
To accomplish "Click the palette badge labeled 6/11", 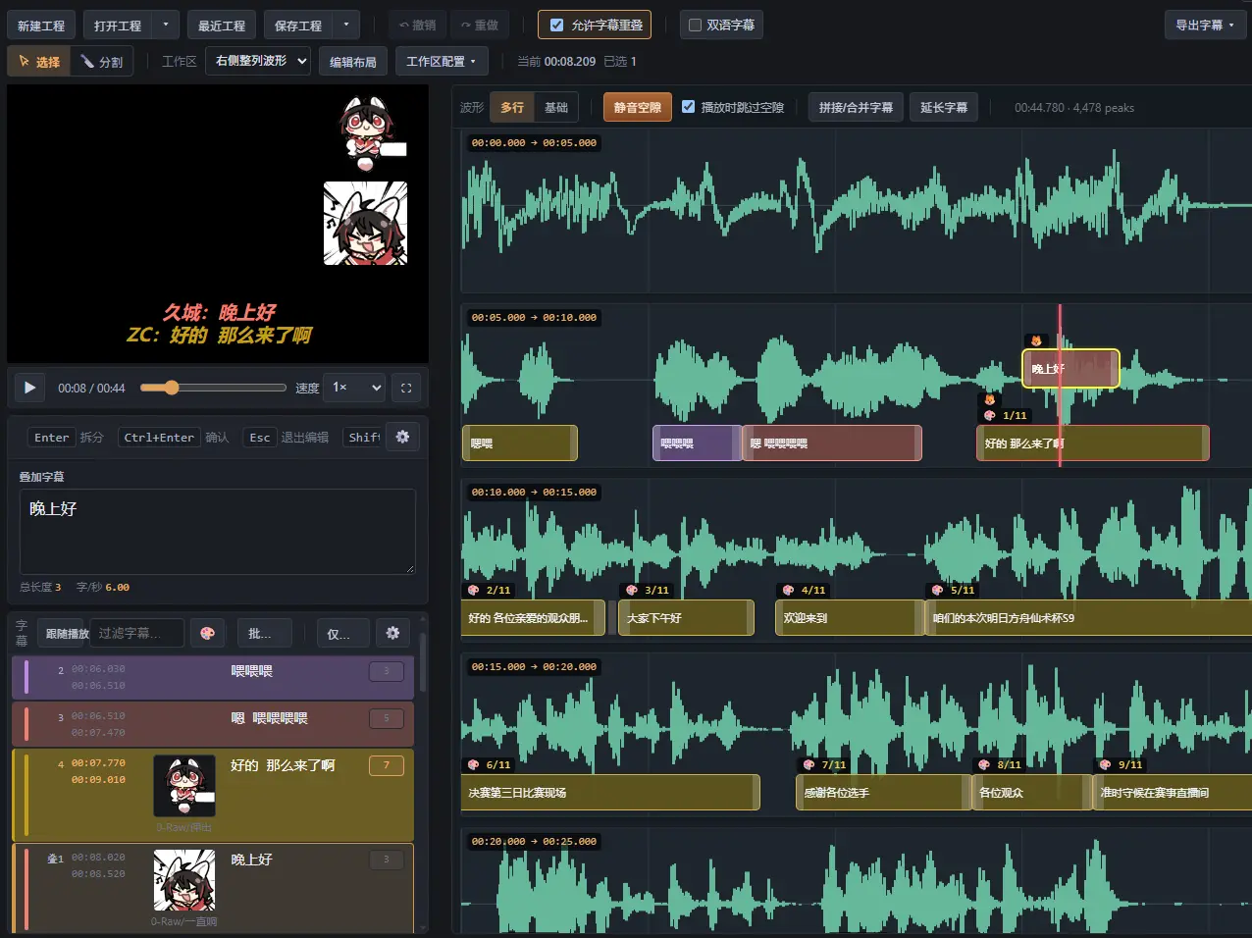I will click(489, 764).
